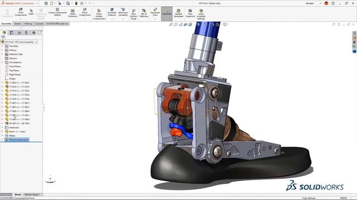Switch to the Evaluate ribbon tab
This screenshot has height=200, width=357.
(x=39, y=23)
